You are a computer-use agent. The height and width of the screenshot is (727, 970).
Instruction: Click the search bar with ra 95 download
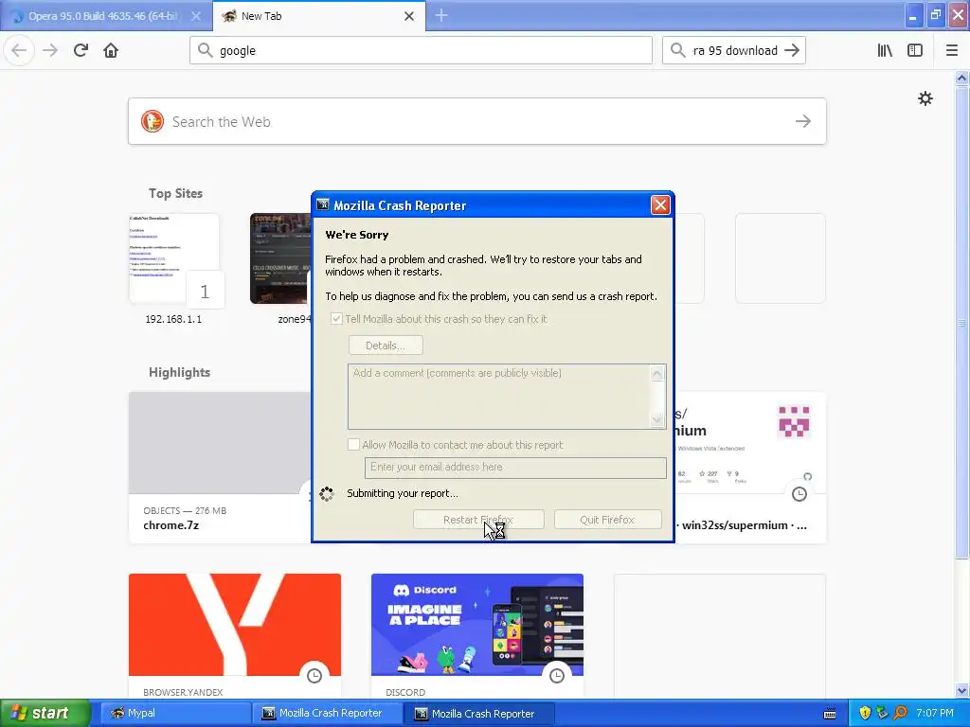click(734, 50)
